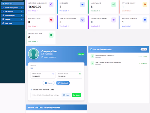Share referral link via WhatsApp
Screen dimensions: 150x113
click(x=76, y=95)
